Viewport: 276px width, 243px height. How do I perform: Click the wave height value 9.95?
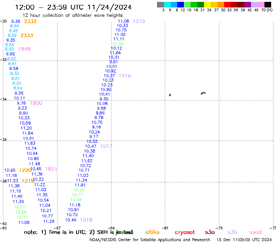click(10, 54)
